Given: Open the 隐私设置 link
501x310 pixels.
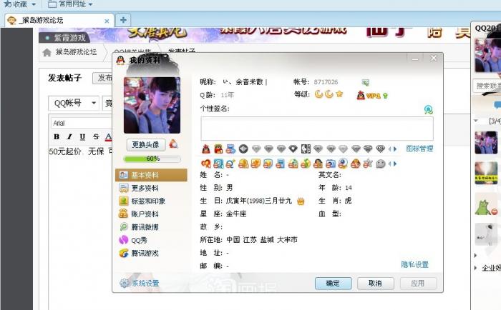Looking at the screenshot, I should (x=414, y=264).
